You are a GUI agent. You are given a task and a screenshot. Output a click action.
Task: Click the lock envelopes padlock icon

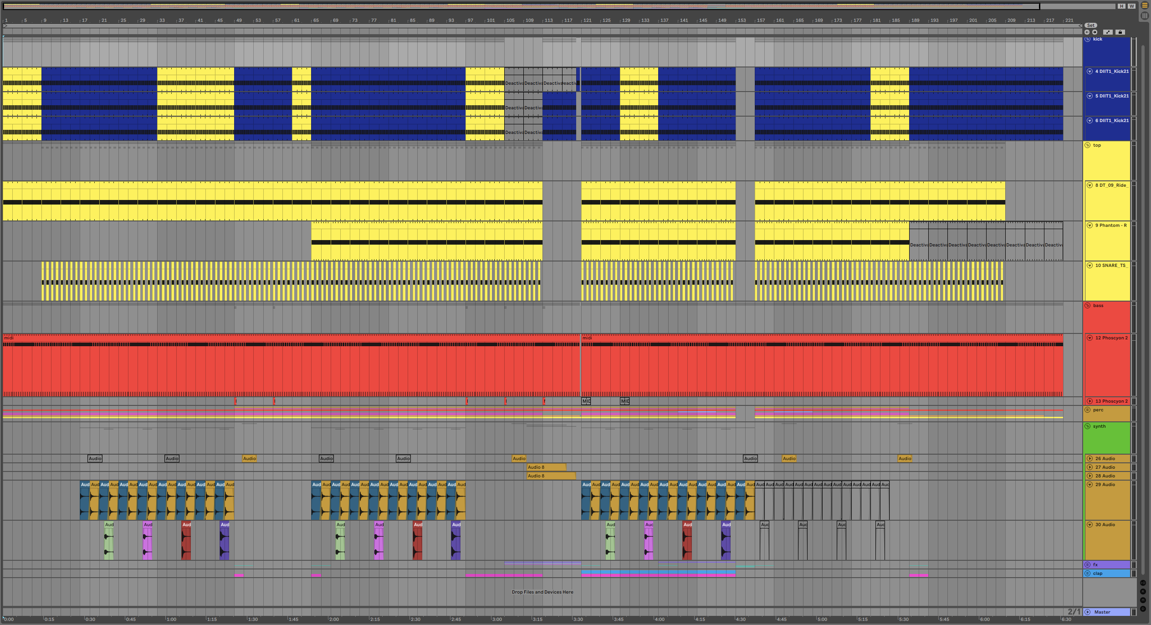tap(1120, 32)
